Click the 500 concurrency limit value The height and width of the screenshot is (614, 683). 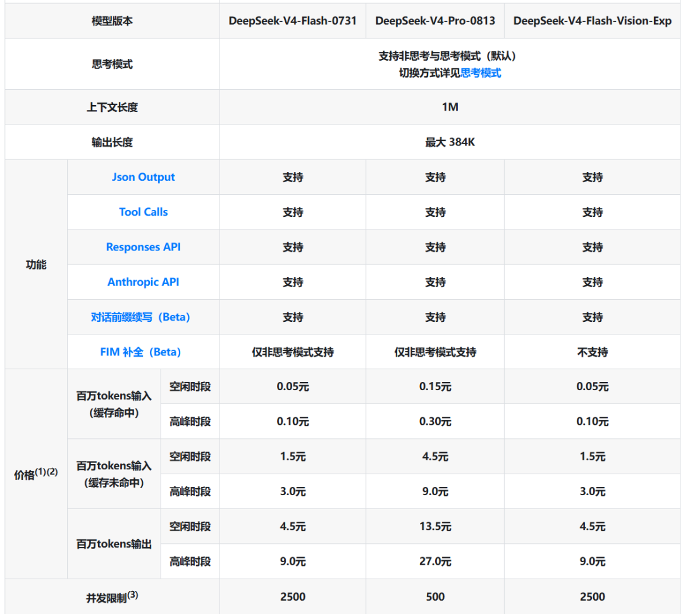pyautogui.click(x=435, y=596)
